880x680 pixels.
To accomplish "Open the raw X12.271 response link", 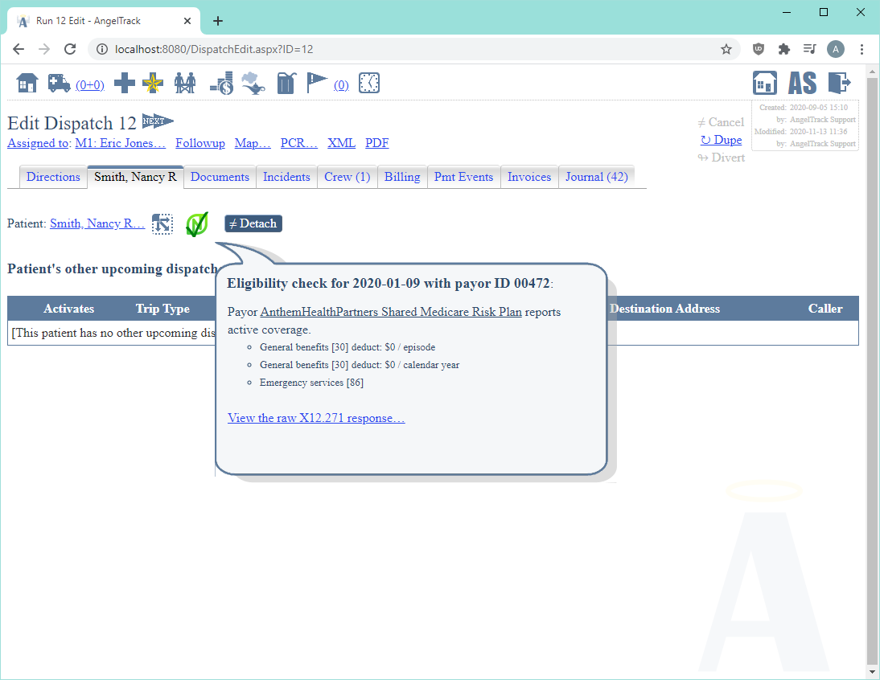I will (316, 417).
